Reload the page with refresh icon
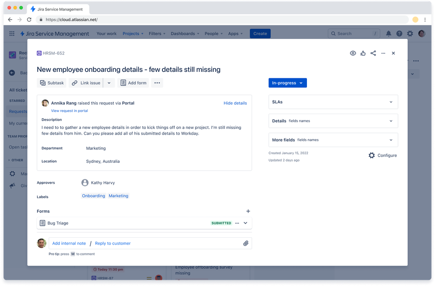 click(x=29, y=20)
